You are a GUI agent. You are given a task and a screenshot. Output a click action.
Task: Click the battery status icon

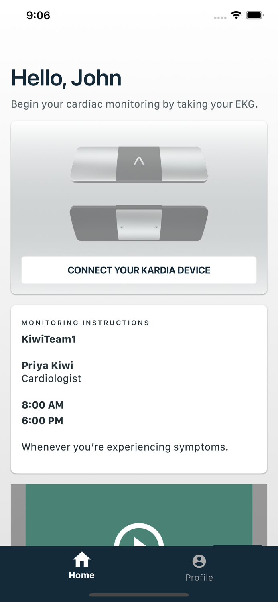(254, 16)
